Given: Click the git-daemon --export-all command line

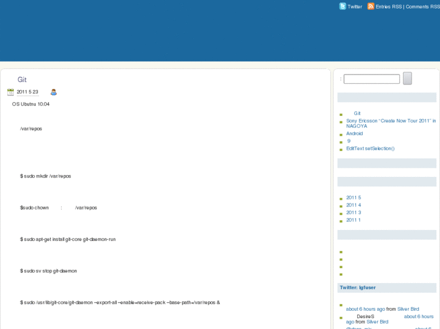Looking at the screenshot, I should 120,302.
